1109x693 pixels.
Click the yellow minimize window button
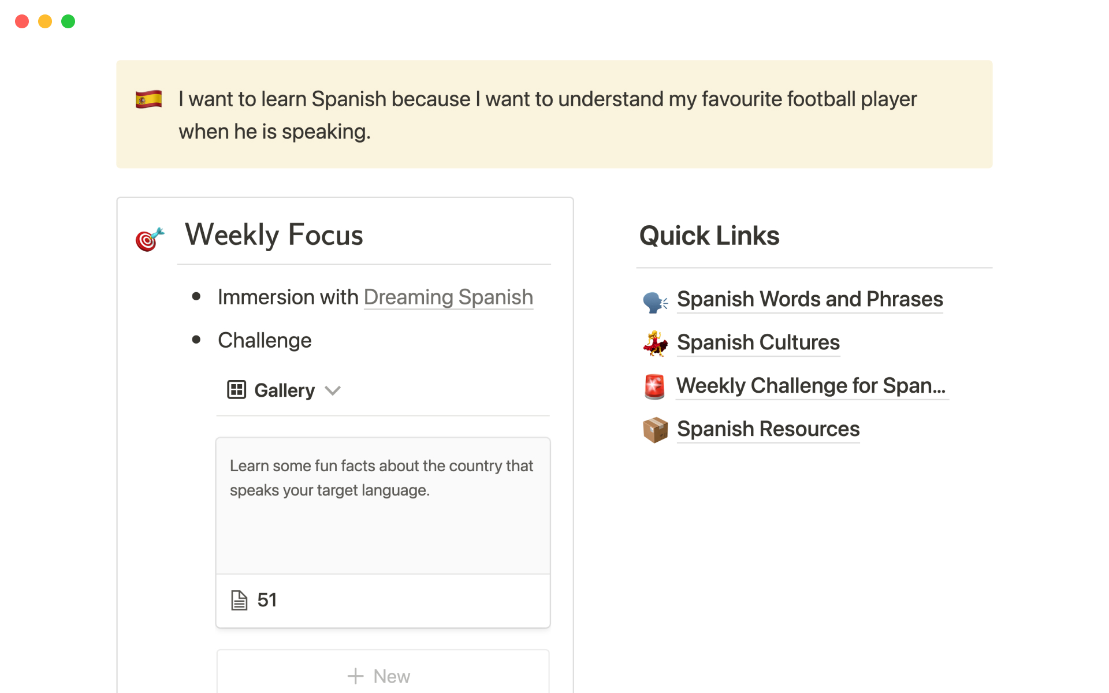point(45,21)
